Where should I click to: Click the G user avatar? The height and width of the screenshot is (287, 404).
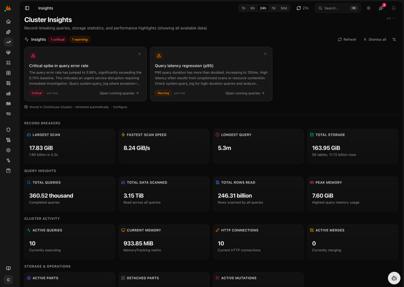tap(8, 280)
